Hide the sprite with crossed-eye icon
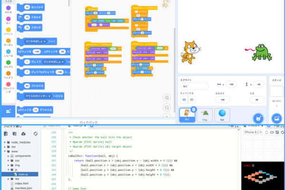285x190 pixels. (x=192, y=100)
